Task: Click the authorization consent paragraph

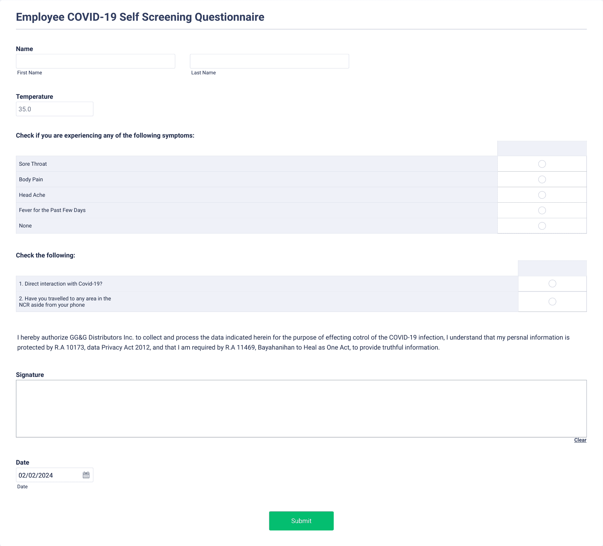Action: (x=293, y=343)
